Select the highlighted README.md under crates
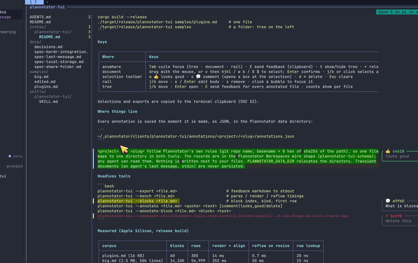 [x=50, y=37]
